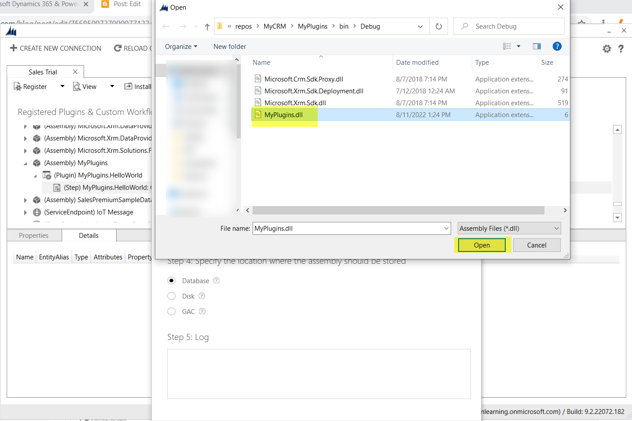The width and height of the screenshot is (632, 421).
Task: Click the Microsoft.Xrm.Sdk.dll file icon
Action: coord(258,103)
